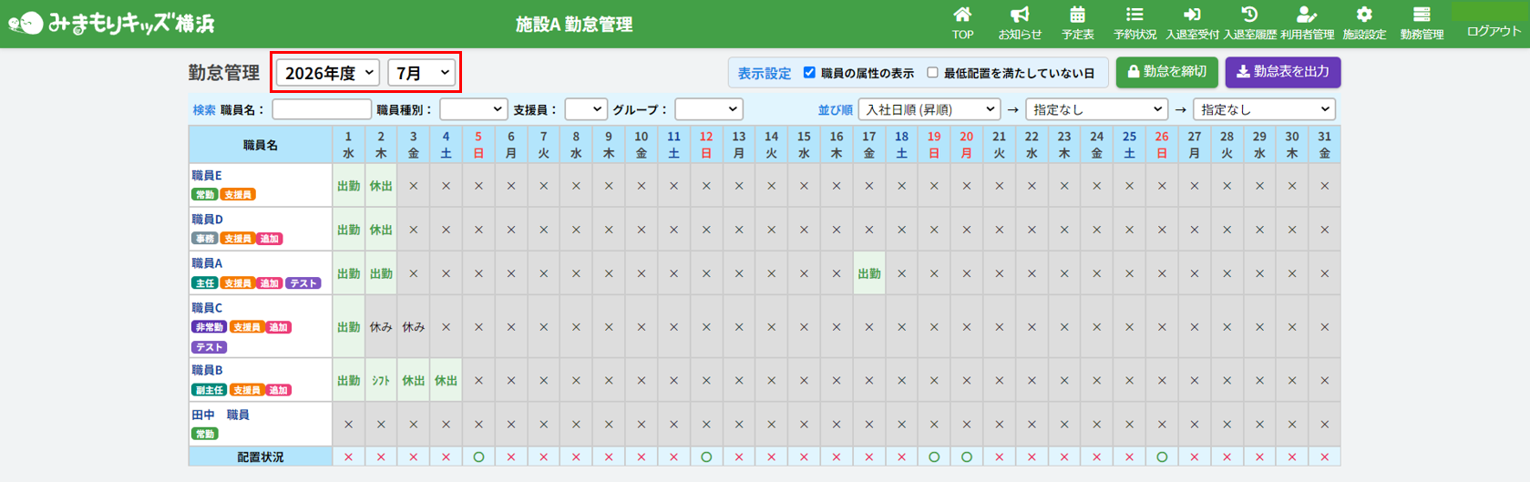This screenshot has height=482, width=1530.
Task: Open the 職員種別 dropdown
Action: tap(473, 109)
